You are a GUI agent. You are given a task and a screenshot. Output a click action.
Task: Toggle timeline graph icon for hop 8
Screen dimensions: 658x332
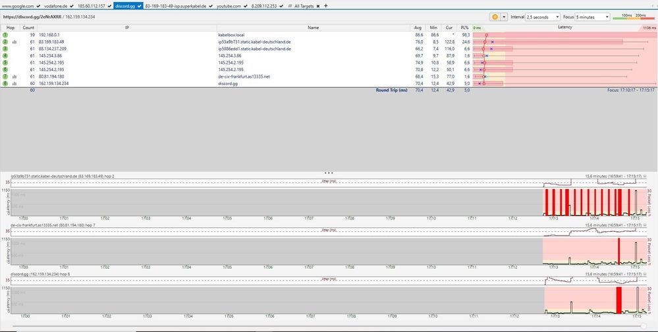pos(14,84)
